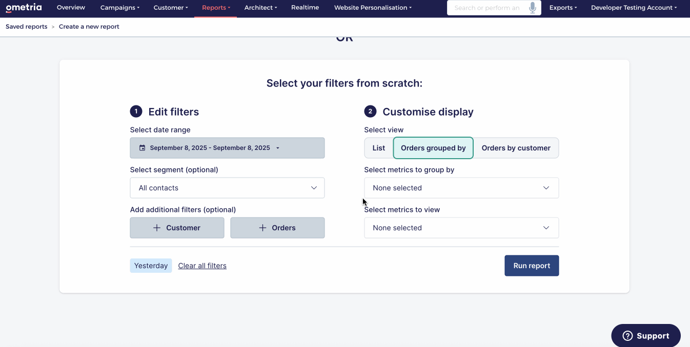690x347 pixels.
Task: Open the metrics to view dropdown
Action: point(461,227)
